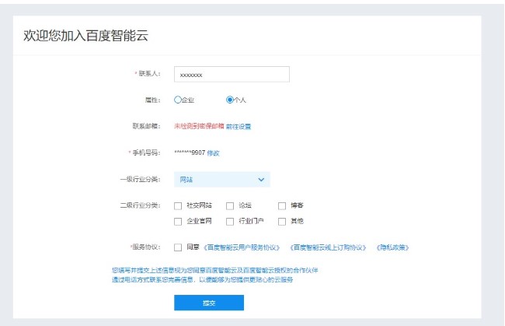This screenshot has height=326, width=505.
Task: Select the 企业 radio button
Action: point(178,100)
